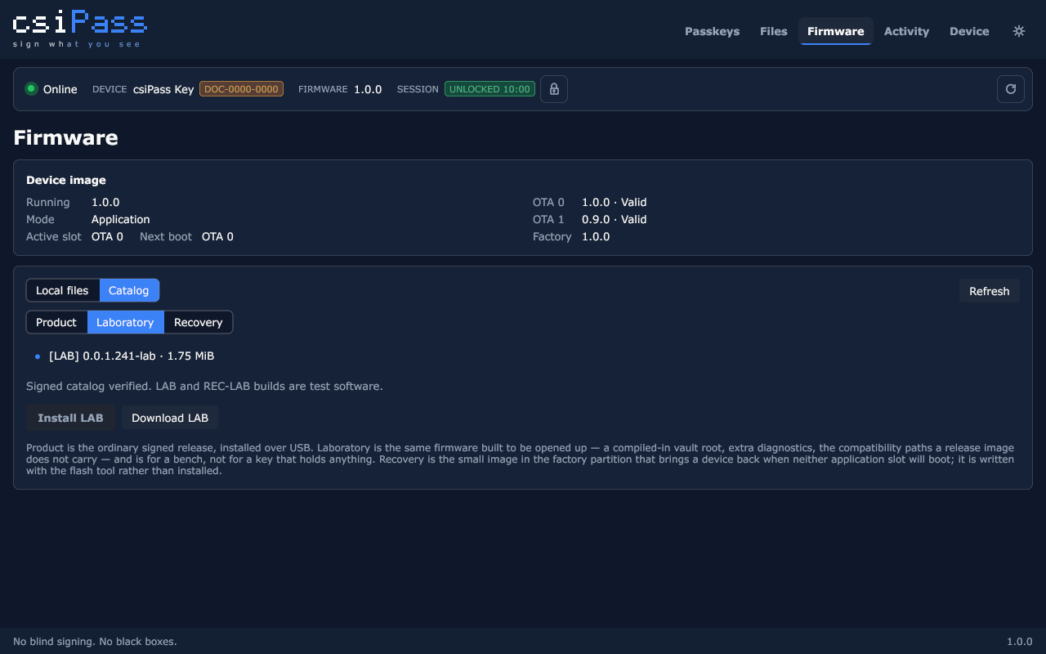Click the 'sign what you see' tagline
Viewport: 1046px width, 654px height.
77,44
